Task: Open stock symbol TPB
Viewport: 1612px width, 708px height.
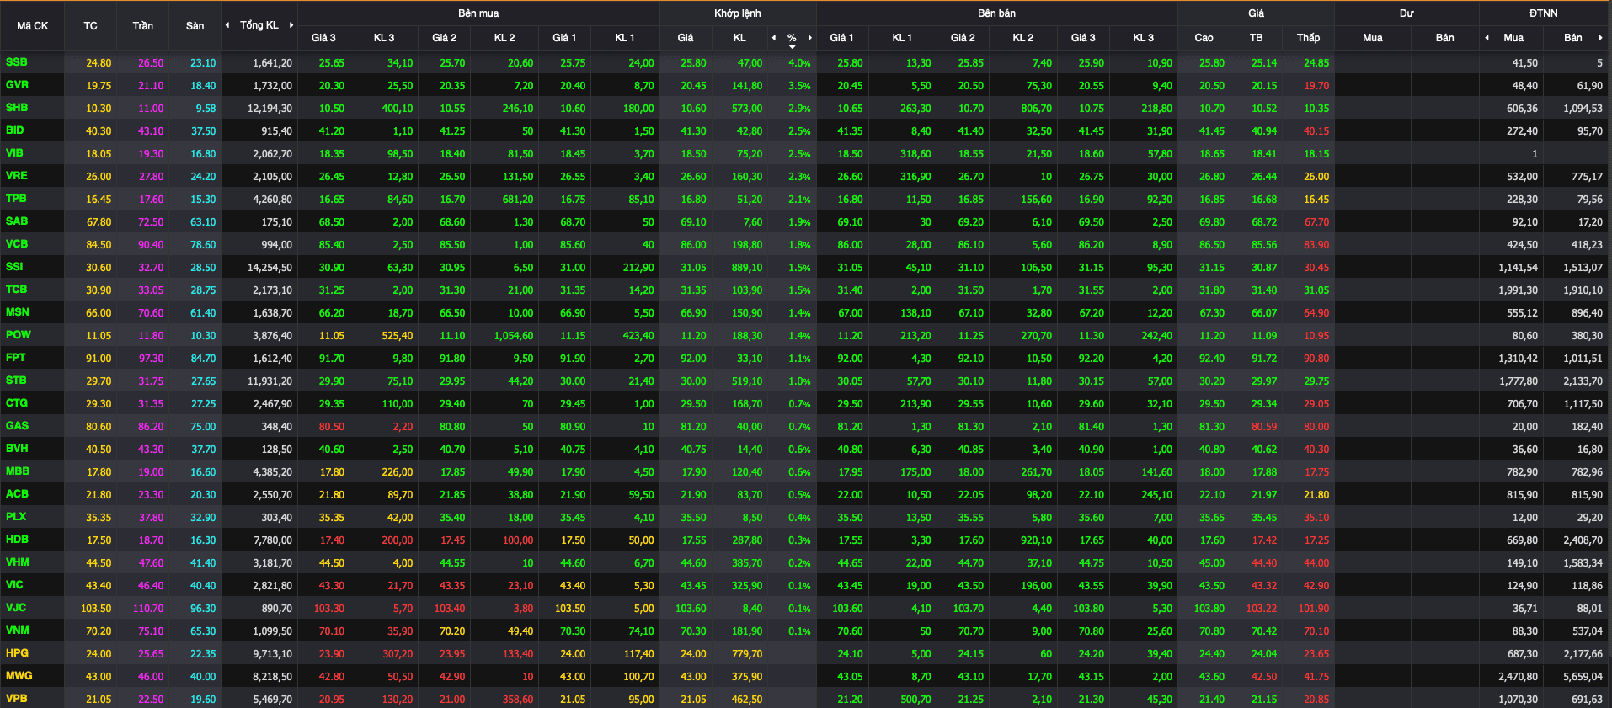Action: [x=16, y=199]
